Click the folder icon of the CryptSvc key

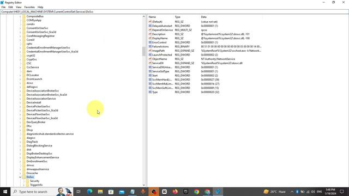24,59
